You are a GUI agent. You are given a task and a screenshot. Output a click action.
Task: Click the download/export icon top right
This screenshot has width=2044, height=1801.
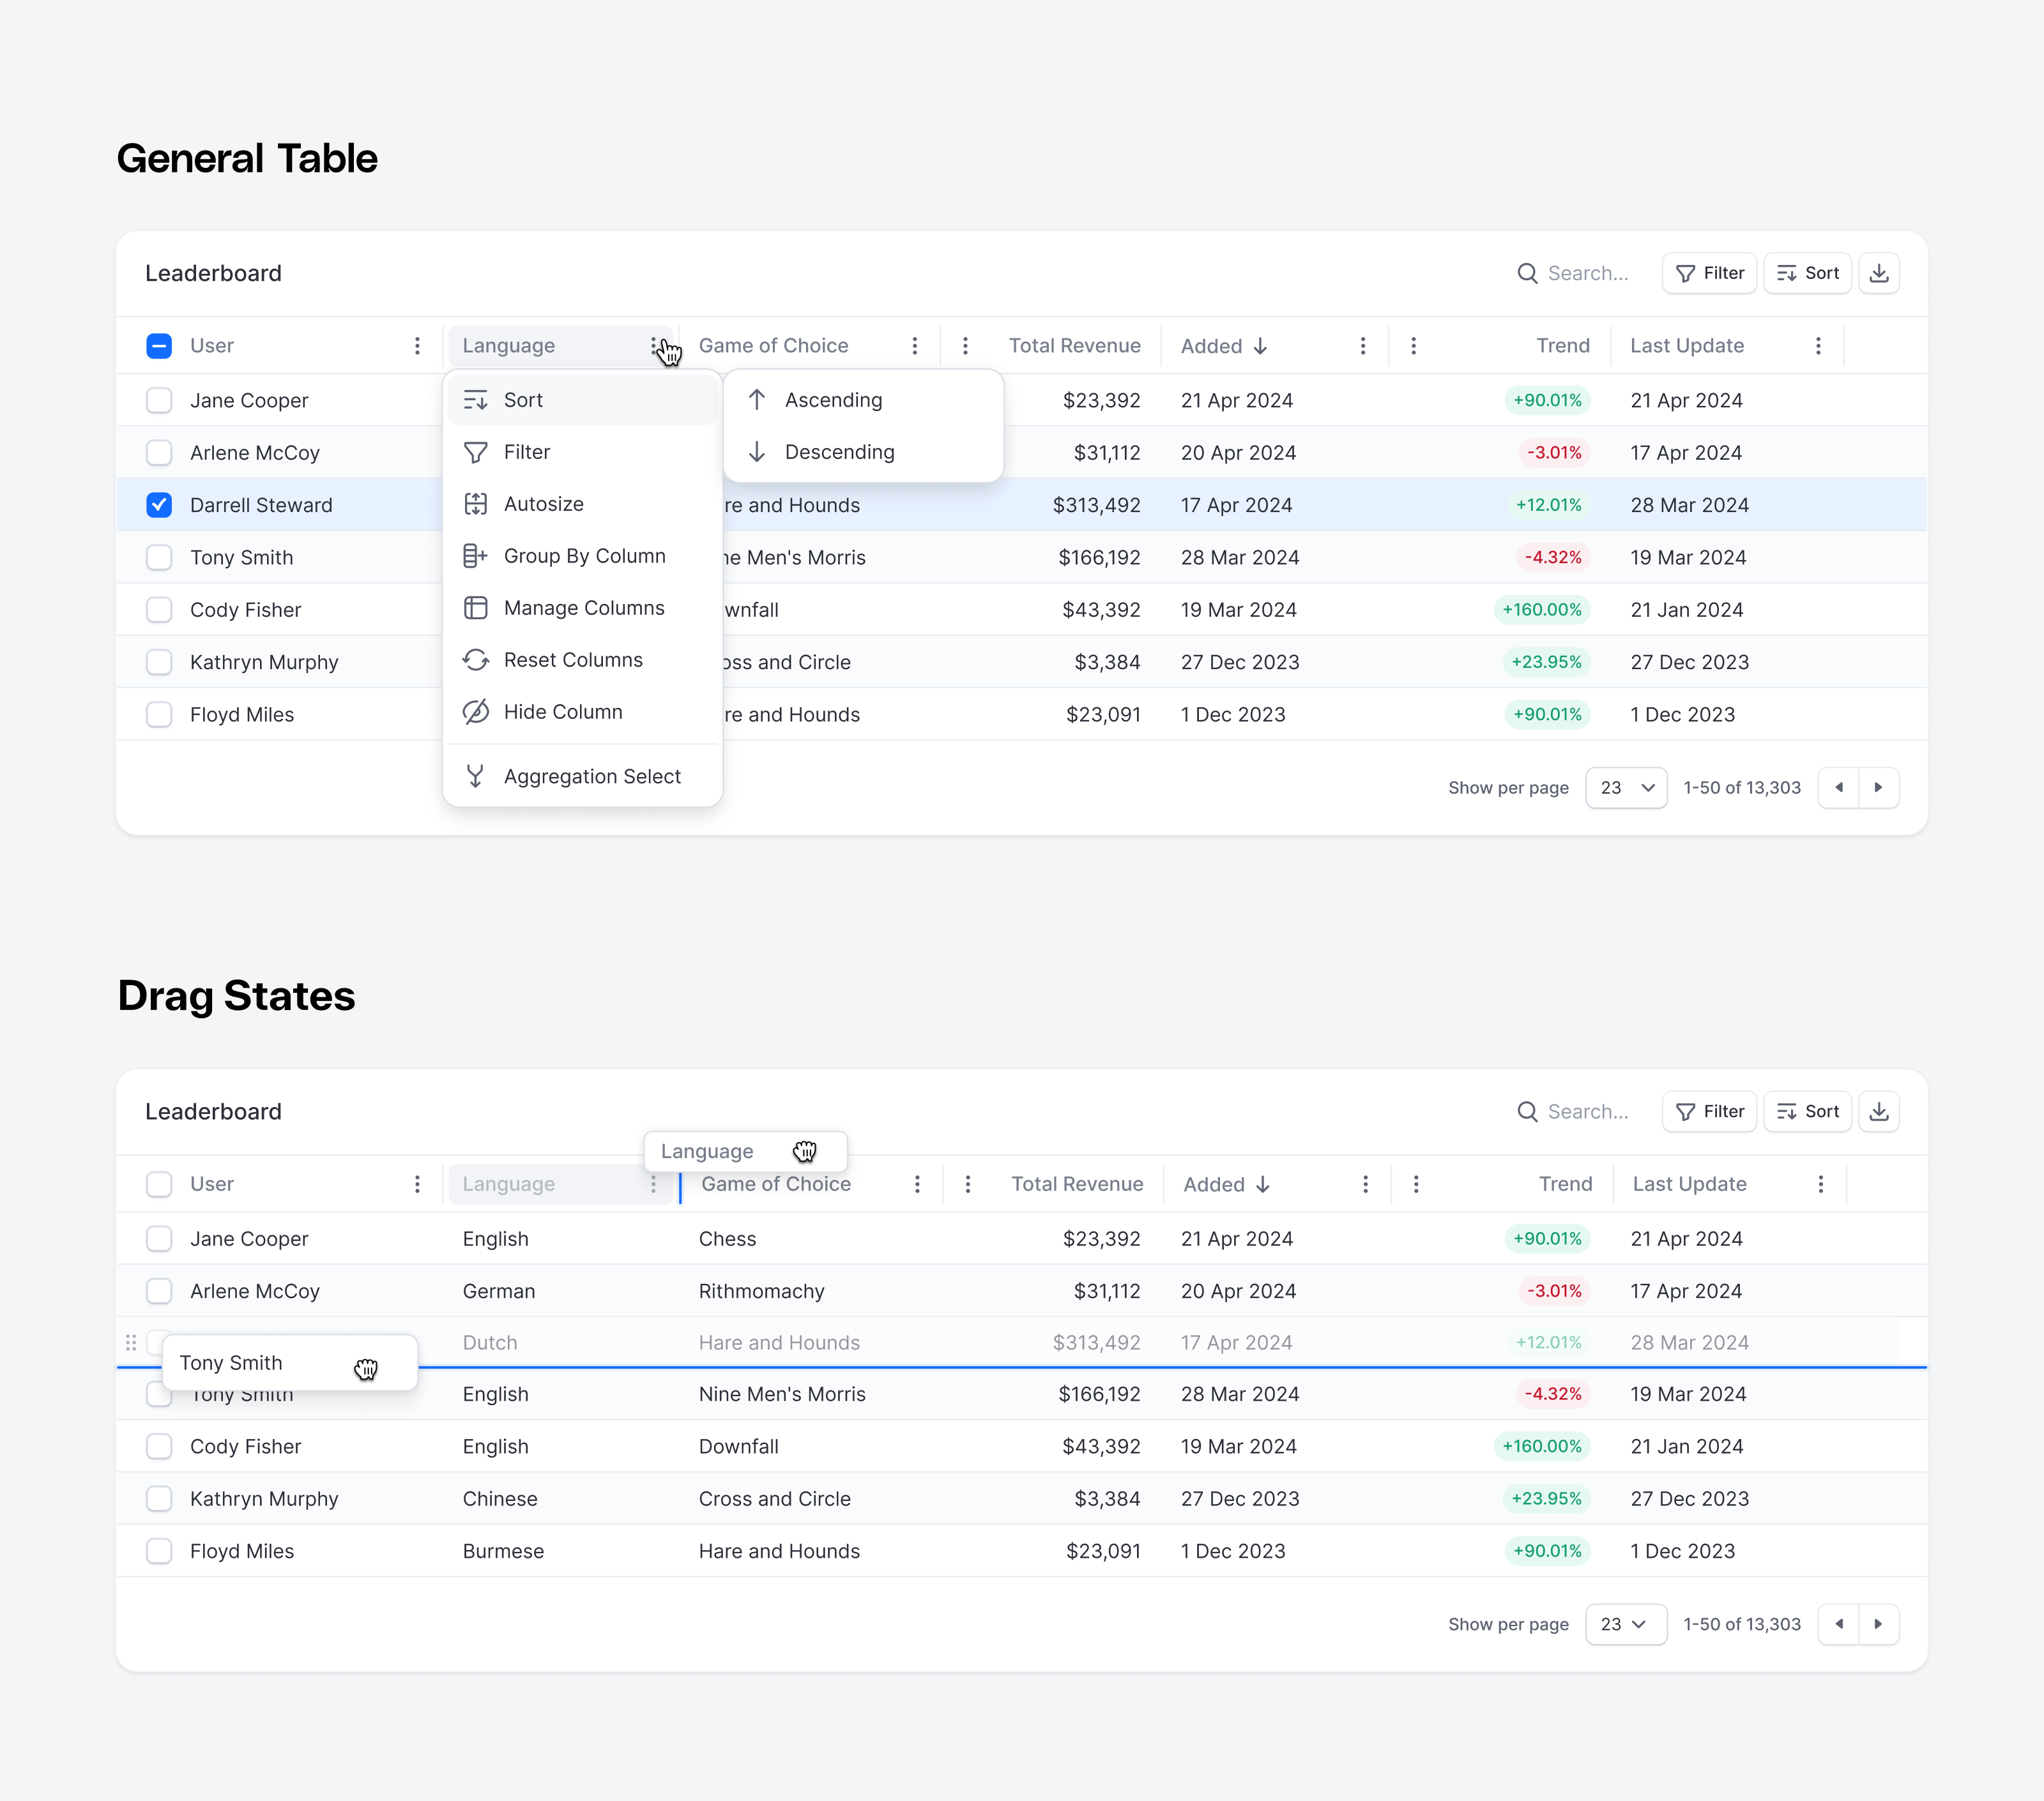(1880, 273)
